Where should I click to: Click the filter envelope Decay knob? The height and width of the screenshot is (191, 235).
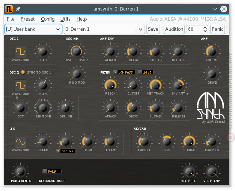click(x=133, y=108)
